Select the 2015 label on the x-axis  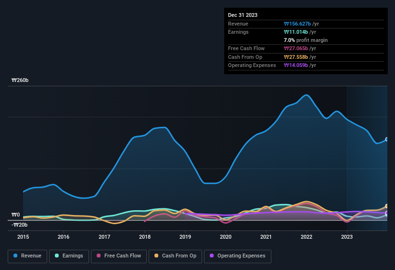click(x=24, y=237)
